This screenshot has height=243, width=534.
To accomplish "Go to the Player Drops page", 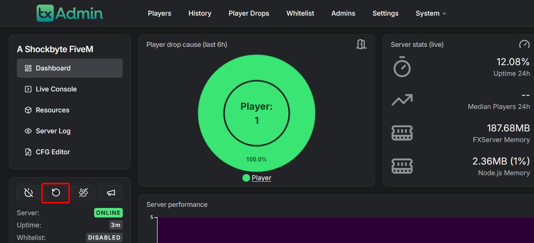I will 249,13.
